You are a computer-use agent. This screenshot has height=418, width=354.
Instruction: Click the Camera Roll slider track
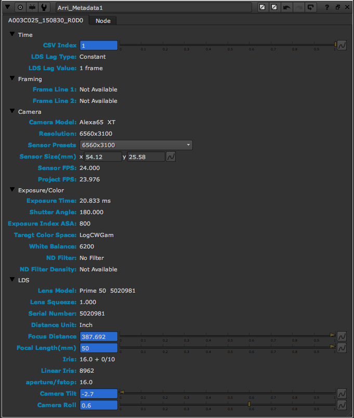pos(228,404)
